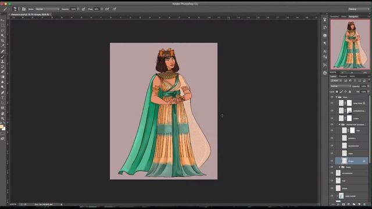Open the layer filter Kind dropdown
Image resolution: width=372 pixels, height=209 pixels.
336,81
